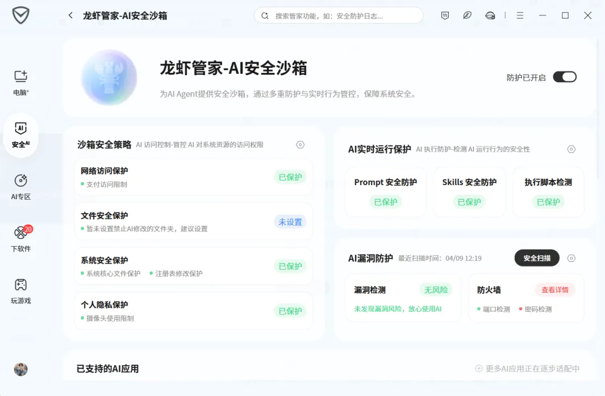Screen dimensions: 605x396
Task: Open the 网络访问保护 row
Action: point(193,177)
